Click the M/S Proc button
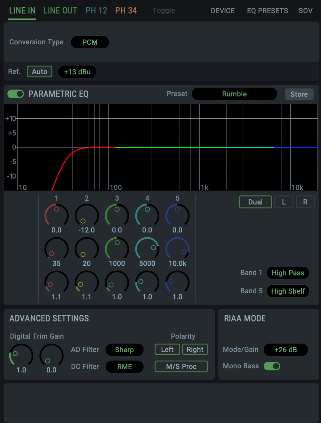Image resolution: width=321 pixels, height=423 pixels. click(181, 367)
